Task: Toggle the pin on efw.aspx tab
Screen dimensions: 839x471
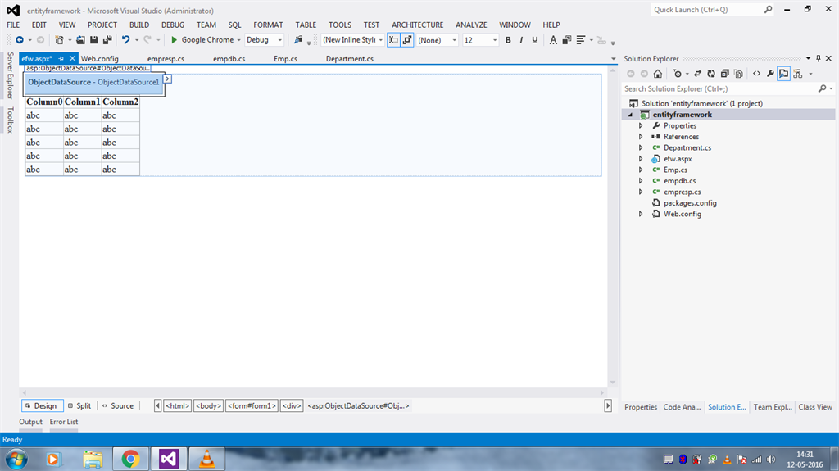Action: pos(61,58)
